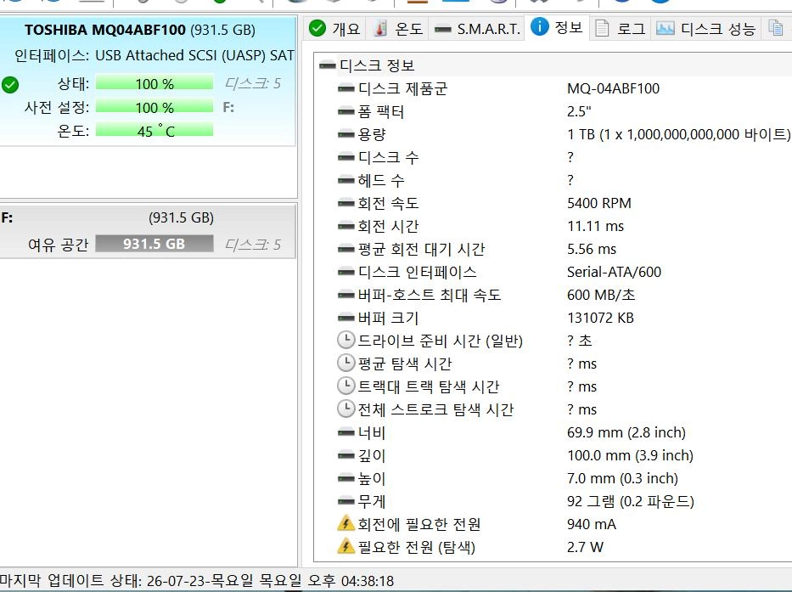Viewport: 792px width, 592px height.
Task: Open the 디스크 성능 performance tab
Action: coord(706,28)
